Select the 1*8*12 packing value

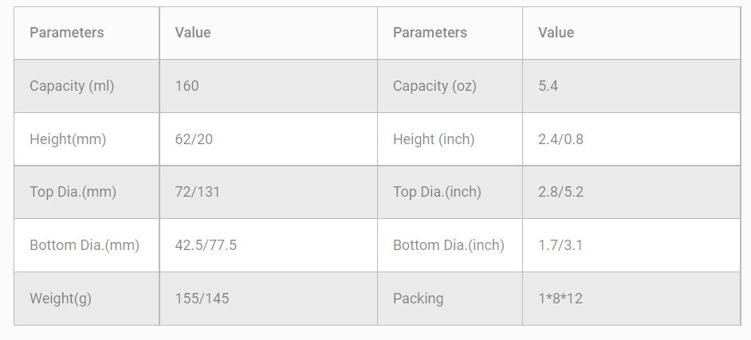[560, 299]
